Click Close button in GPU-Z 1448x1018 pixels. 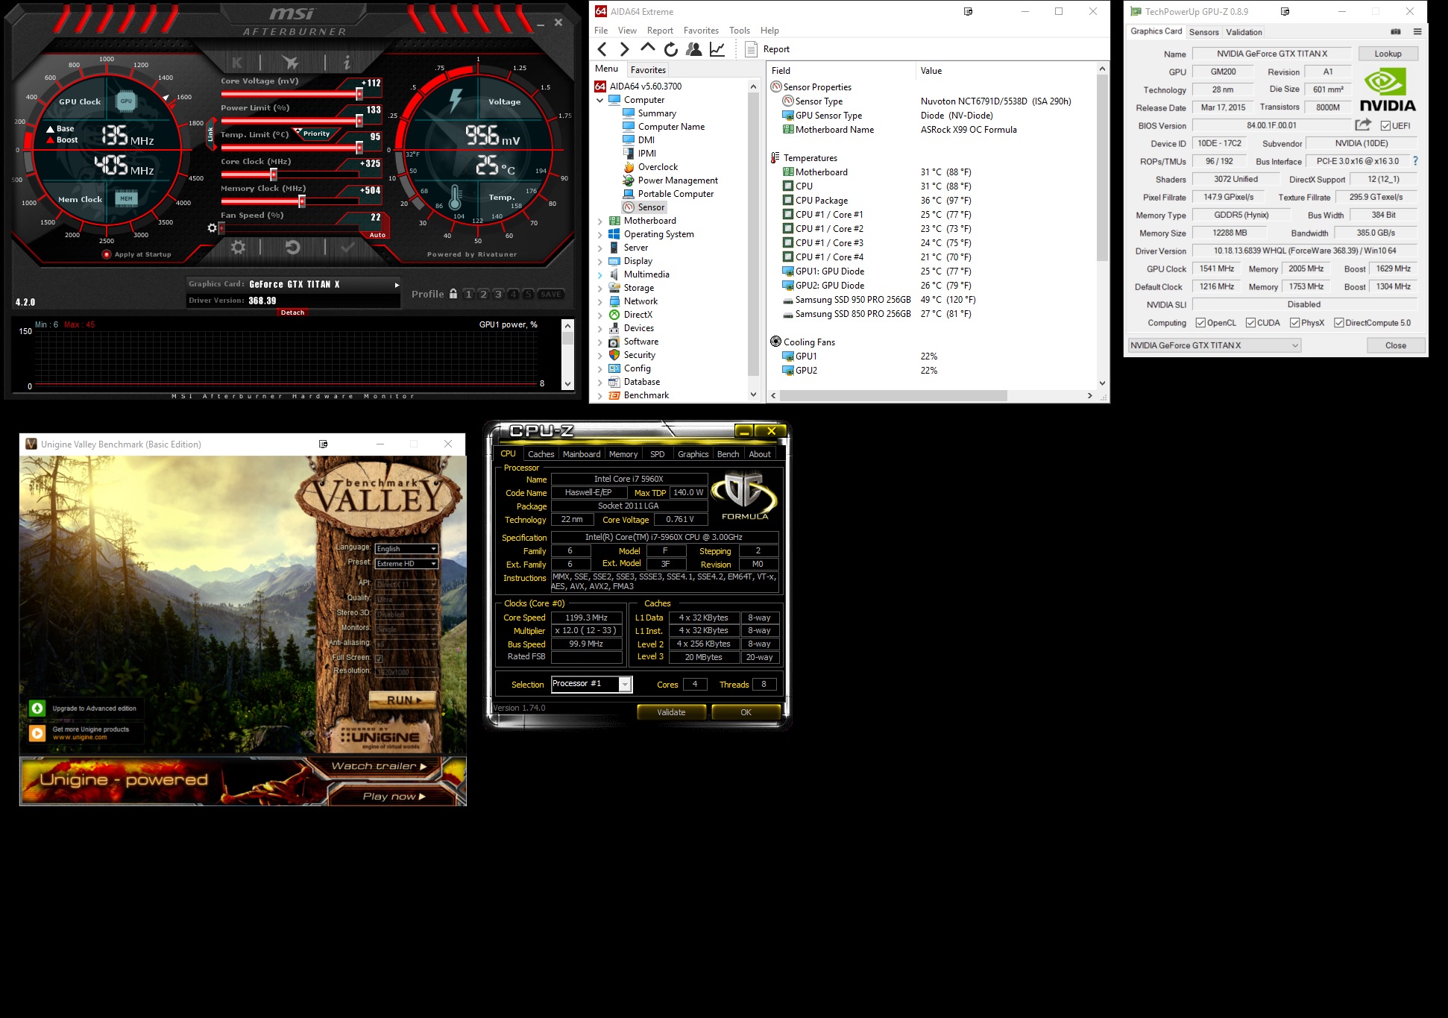click(1396, 345)
